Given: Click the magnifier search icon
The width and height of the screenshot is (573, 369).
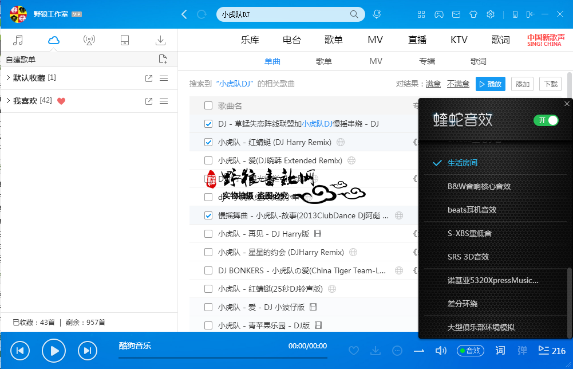Looking at the screenshot, I should (354, 14).
